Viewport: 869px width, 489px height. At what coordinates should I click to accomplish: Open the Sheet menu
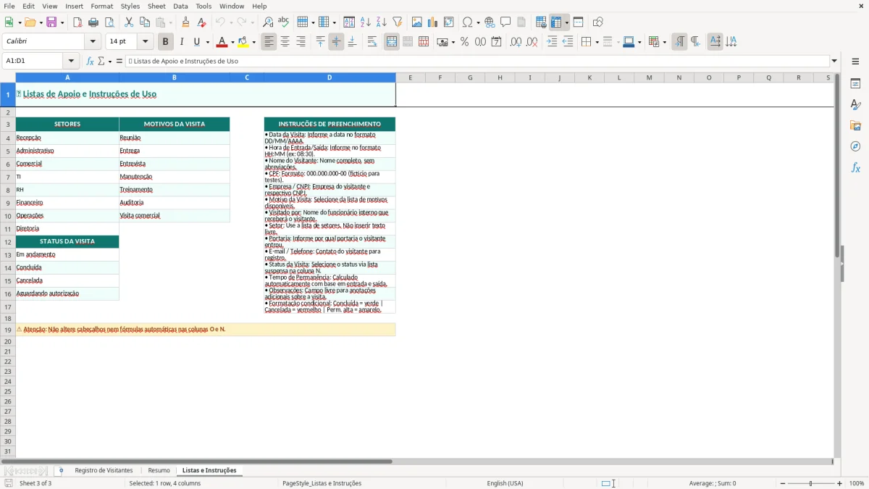pos(156,6)
